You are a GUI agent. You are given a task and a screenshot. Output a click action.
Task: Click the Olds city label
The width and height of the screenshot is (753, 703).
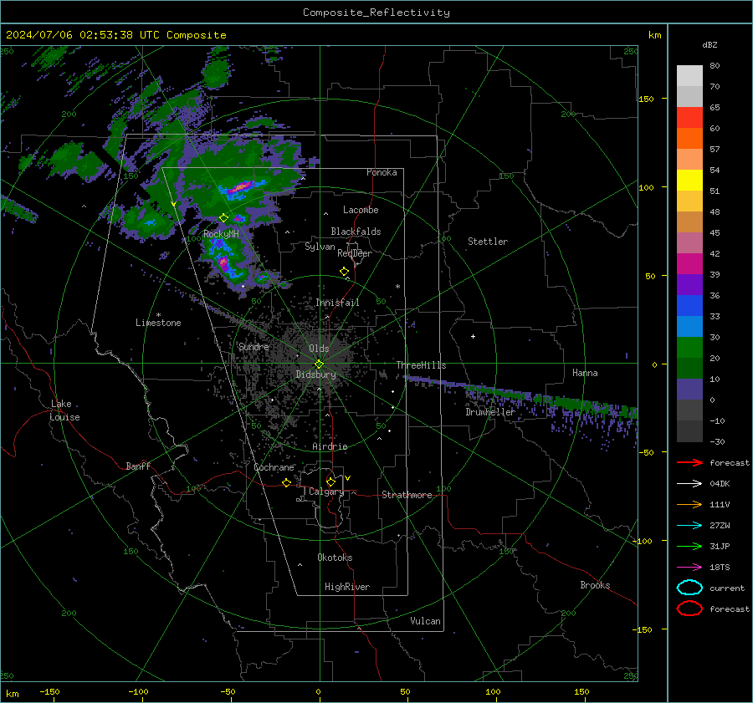(x=319, y=349)
